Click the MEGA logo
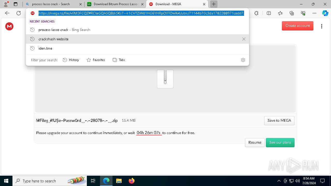Screen dimensions: 331x186 point(9,26)
